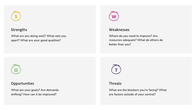Image resolution: width=196 pixels, height=110 pixels.
Task: Click the green circled O icon
Action: pos(16,69)
